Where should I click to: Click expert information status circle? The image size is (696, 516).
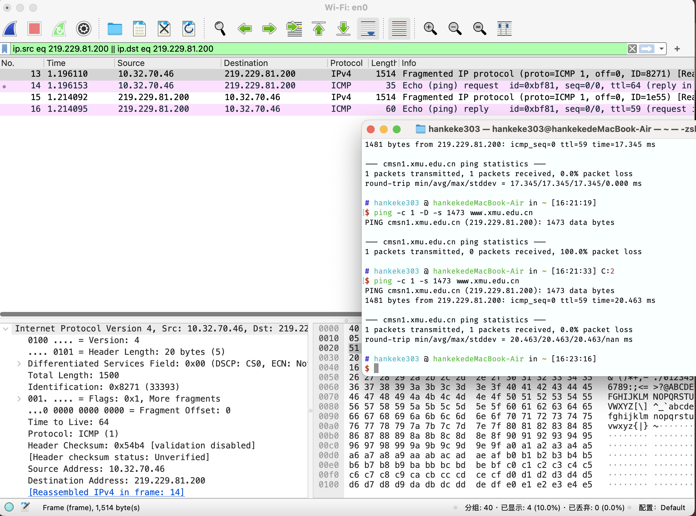click(9, 507)
